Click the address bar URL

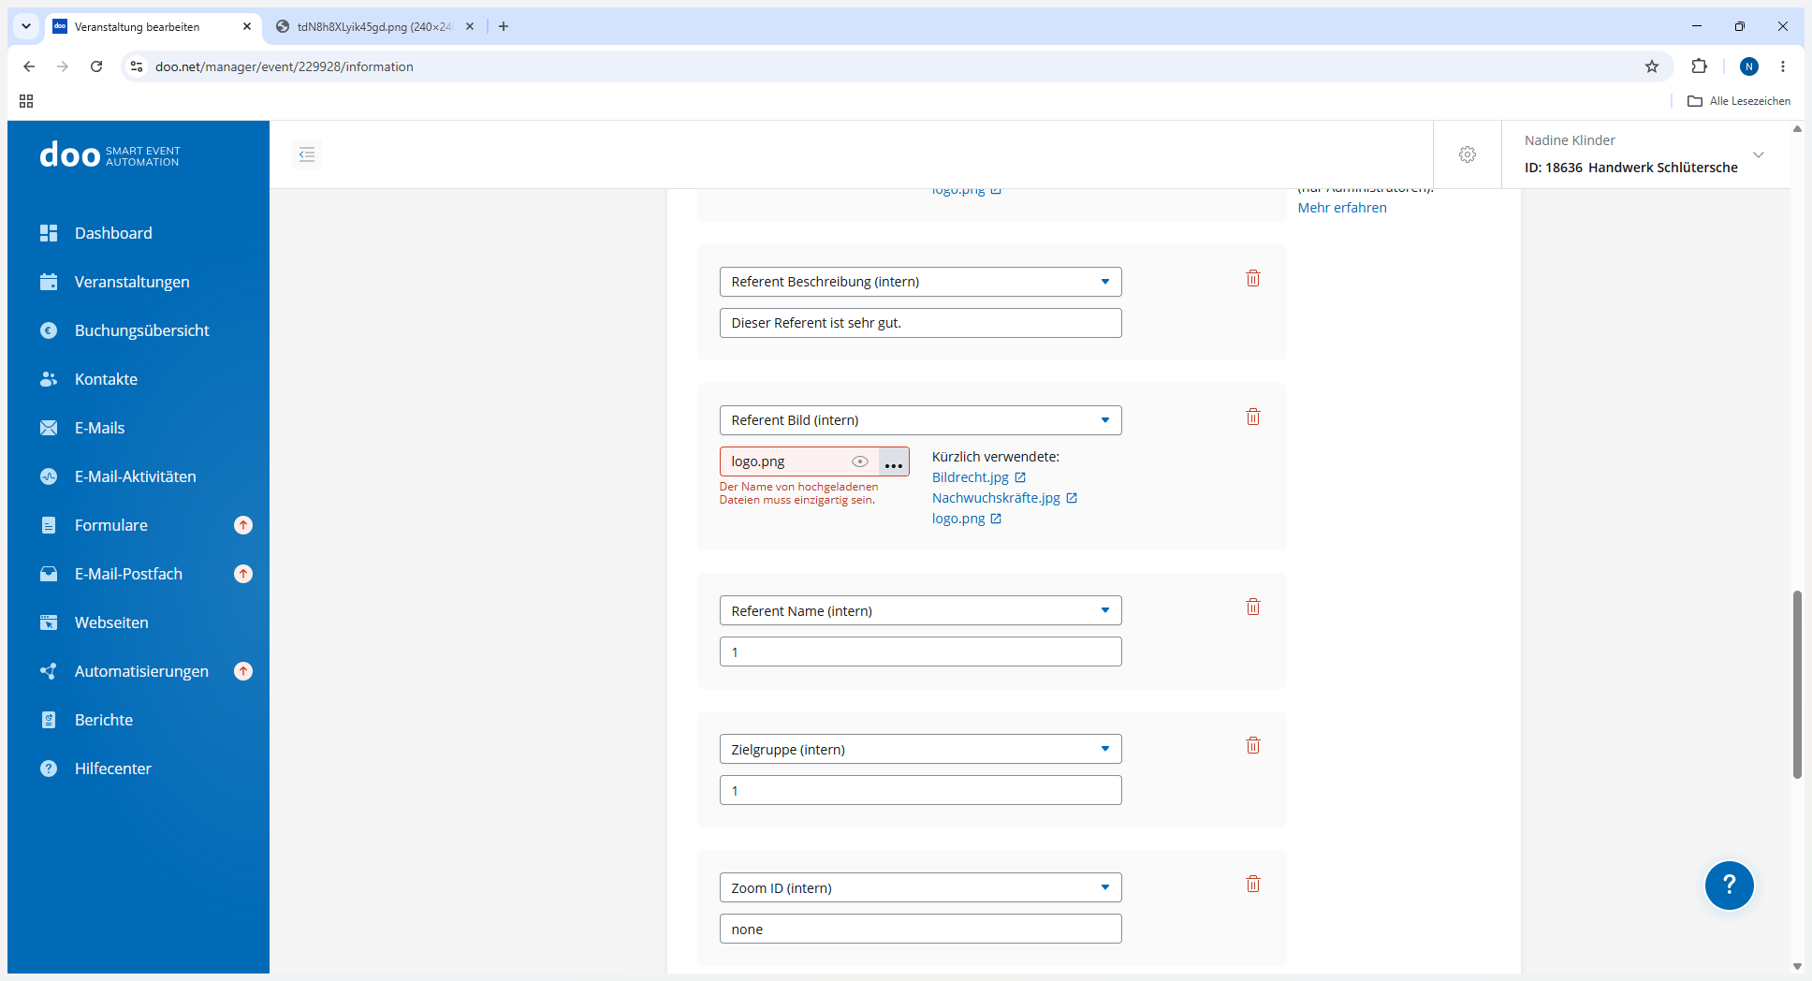pyautogui.click(x=285, y=66)
